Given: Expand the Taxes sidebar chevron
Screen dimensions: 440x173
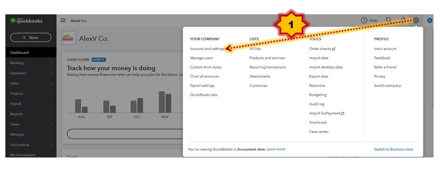Looking at the screenshot, I should click(x=52, y=124).
